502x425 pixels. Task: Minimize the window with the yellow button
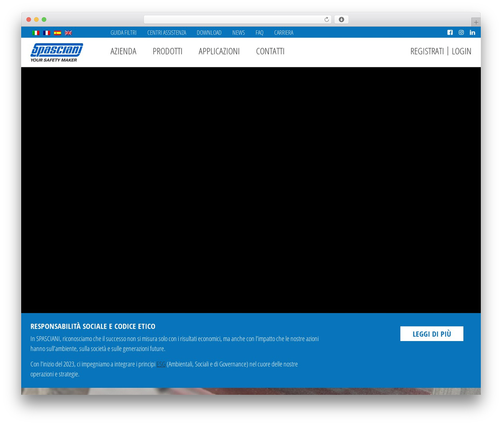(x=36, y=20)
